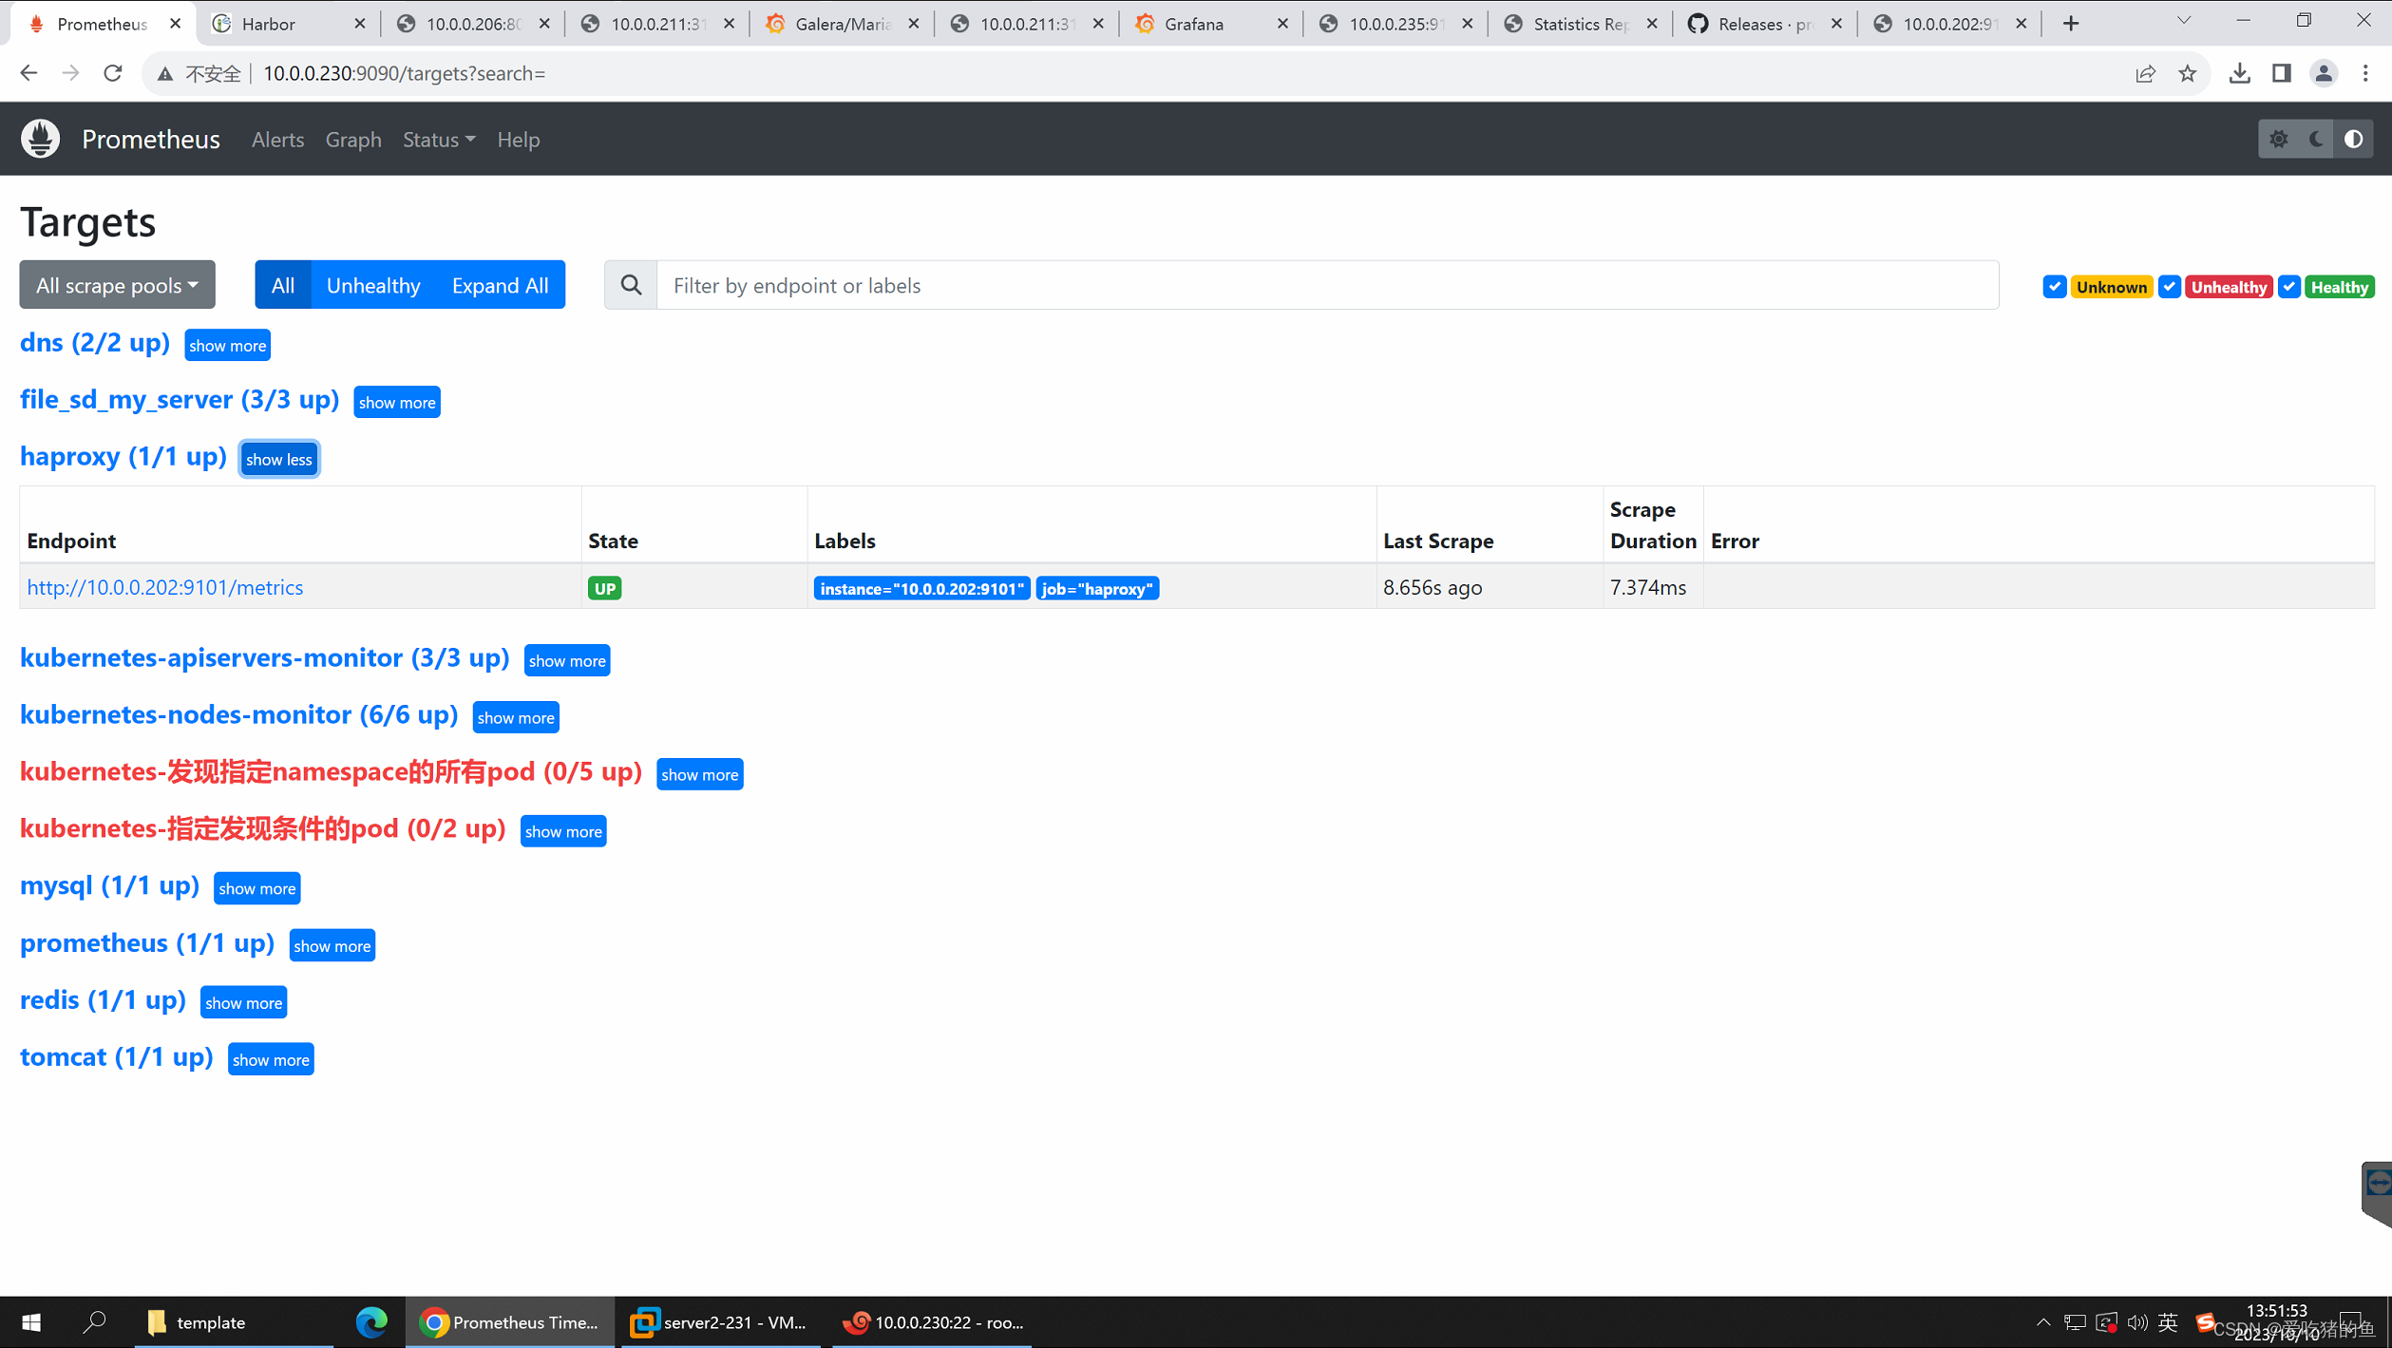Open the Windows Start menu
The width and height of the screenshot is (2392, 1348).
click(x=30, y=1321)
